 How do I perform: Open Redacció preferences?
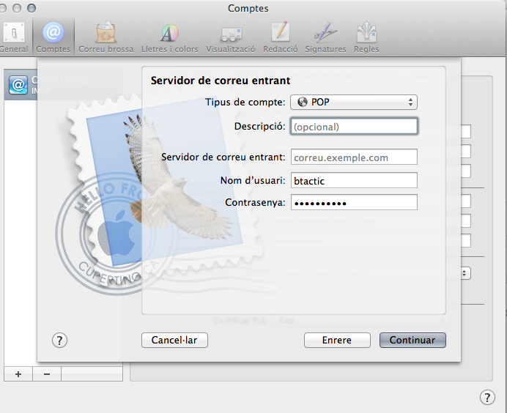click(281, 37)
